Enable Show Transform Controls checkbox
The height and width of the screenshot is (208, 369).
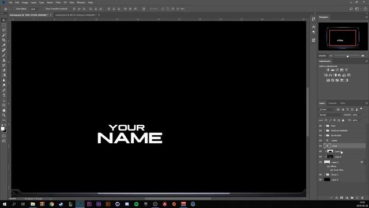coord(44,9)
